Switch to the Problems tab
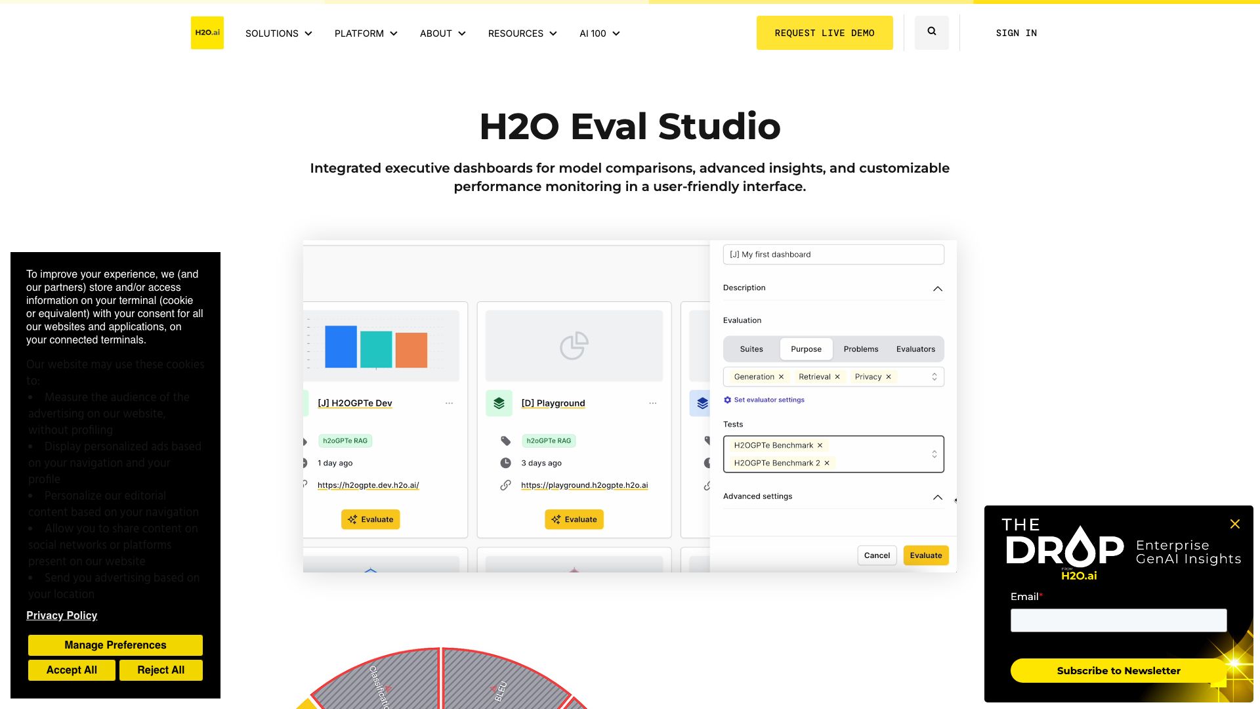The image size is (1260, 709). click(860, 349)
